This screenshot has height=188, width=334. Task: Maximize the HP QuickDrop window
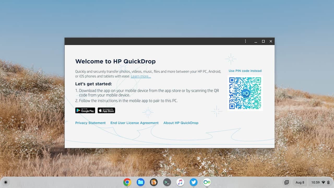(263, 41)
